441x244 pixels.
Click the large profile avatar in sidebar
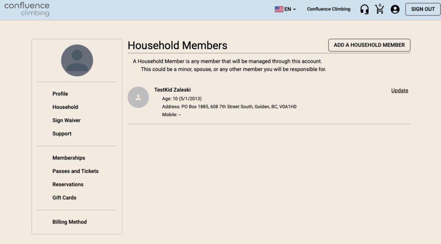pos(77,60)
